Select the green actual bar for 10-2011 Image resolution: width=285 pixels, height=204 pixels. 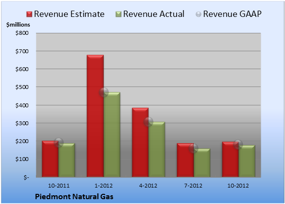(67, 160)
